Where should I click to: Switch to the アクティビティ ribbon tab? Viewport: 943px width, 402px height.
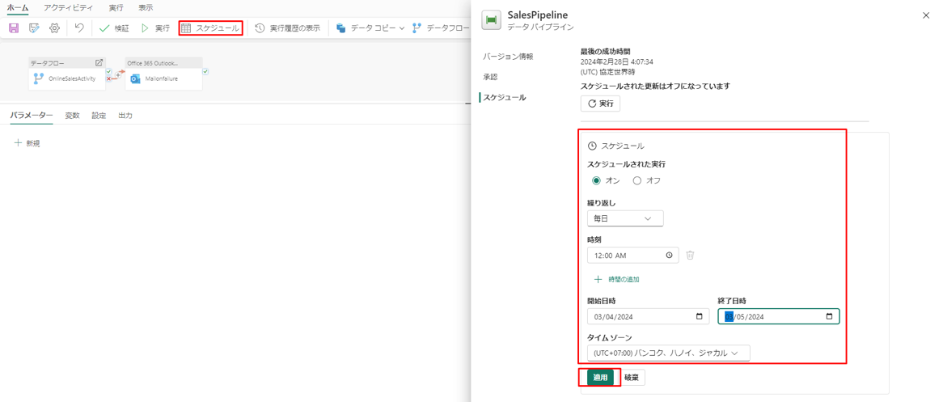click(68, 8)
